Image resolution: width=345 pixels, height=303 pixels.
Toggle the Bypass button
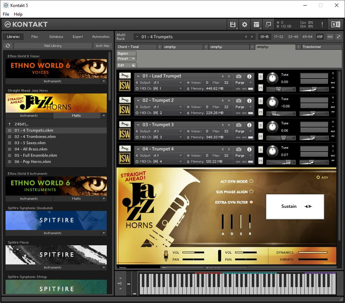coord(126,53)
